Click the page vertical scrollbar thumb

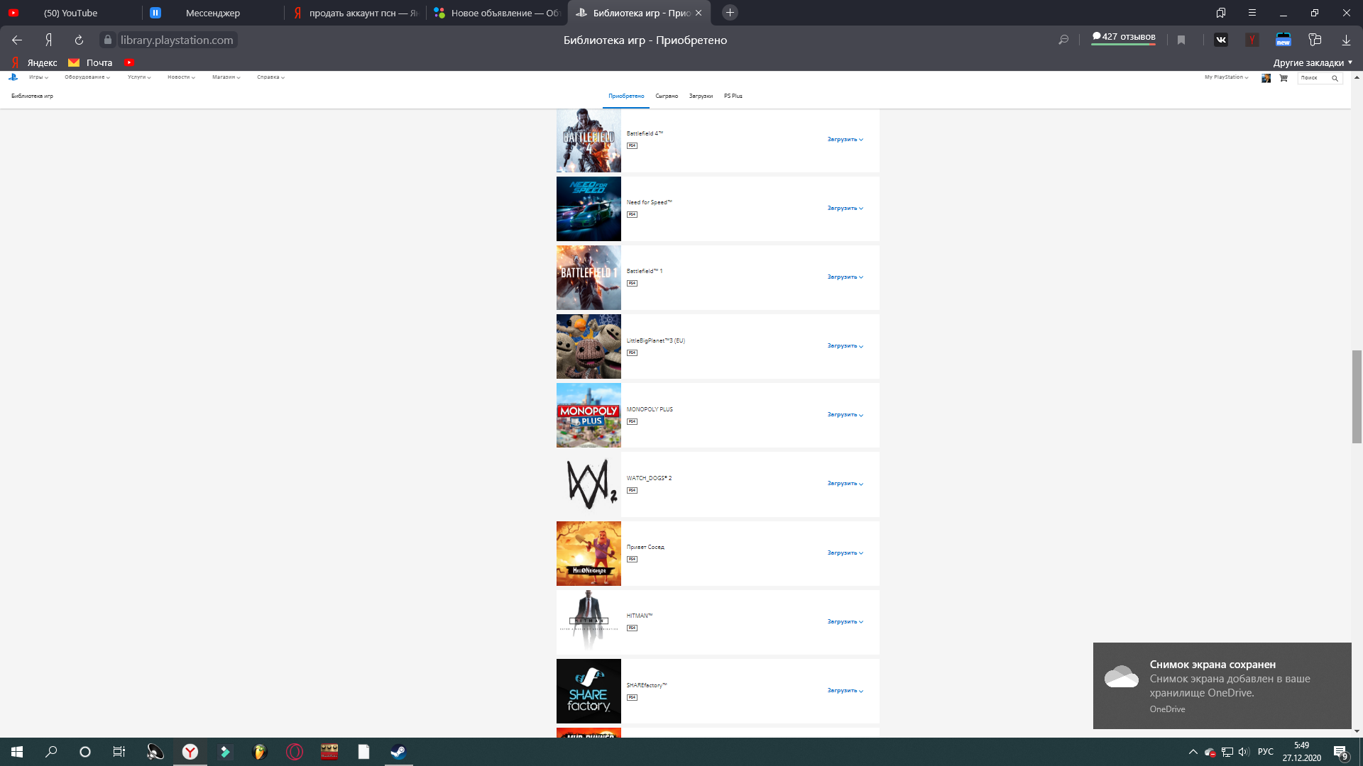tap(1357, 396)
